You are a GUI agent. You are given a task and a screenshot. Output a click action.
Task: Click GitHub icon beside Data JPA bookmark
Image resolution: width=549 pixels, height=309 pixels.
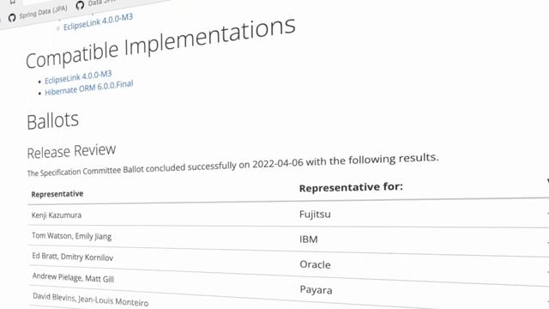80,5
